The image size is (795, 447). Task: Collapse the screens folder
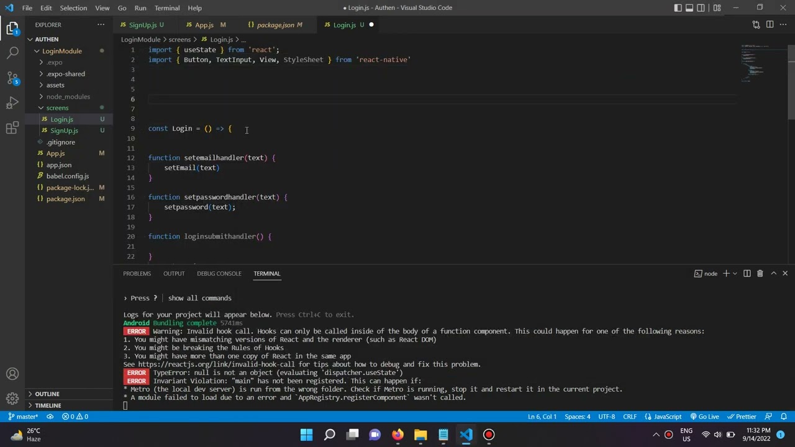click(x=68, y=108)
